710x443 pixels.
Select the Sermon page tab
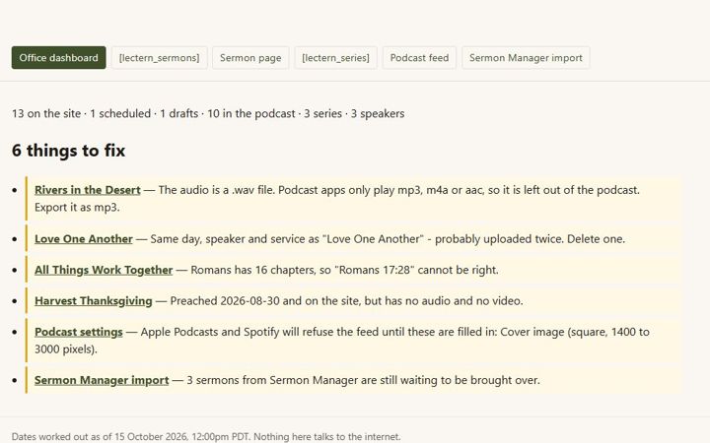(x=250, y=58)
